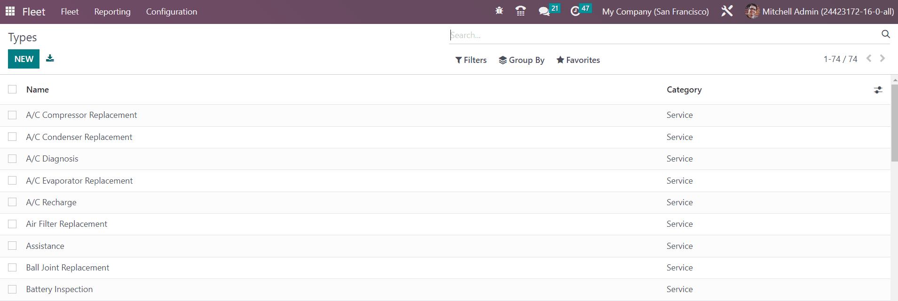This screenshot has width=898, height=301.
Task: Expand the Favorites dropdown
Action: point(578,60)
